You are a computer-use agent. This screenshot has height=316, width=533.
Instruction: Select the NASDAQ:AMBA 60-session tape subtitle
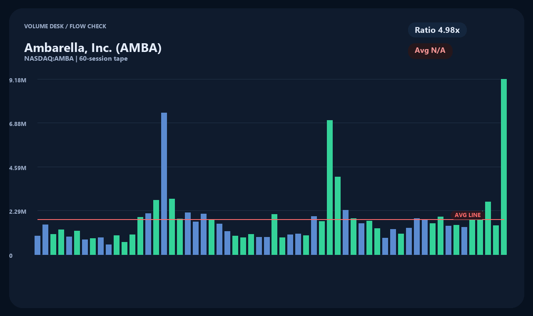[76, 59]
